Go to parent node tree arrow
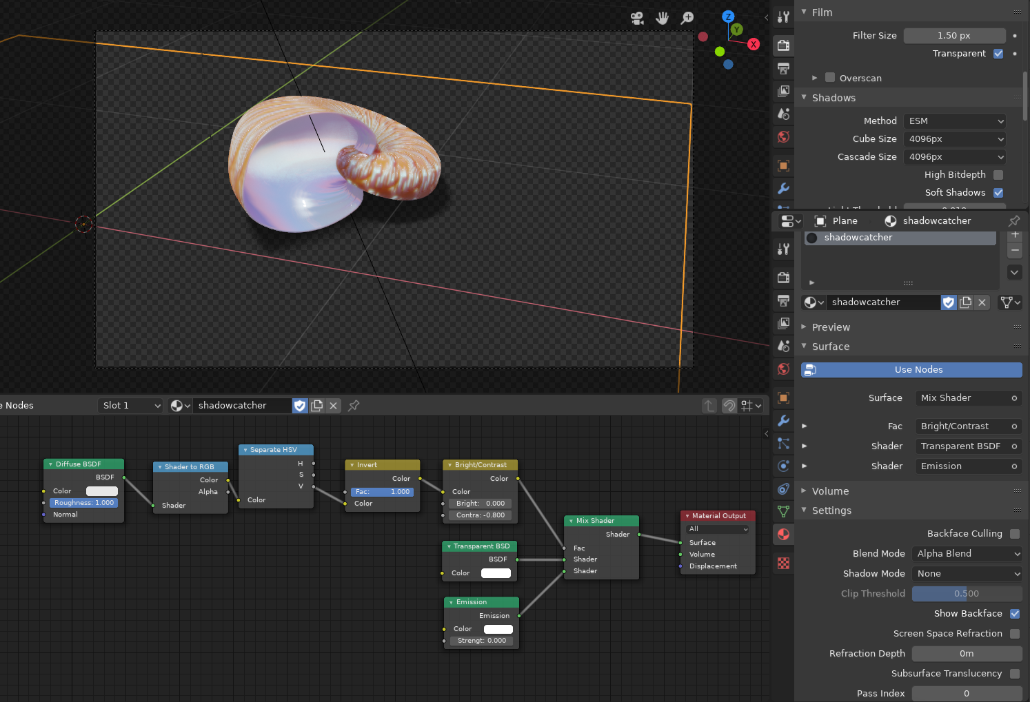The height and width of the screenshot is (702, 1030). click(x=709, y=406)
